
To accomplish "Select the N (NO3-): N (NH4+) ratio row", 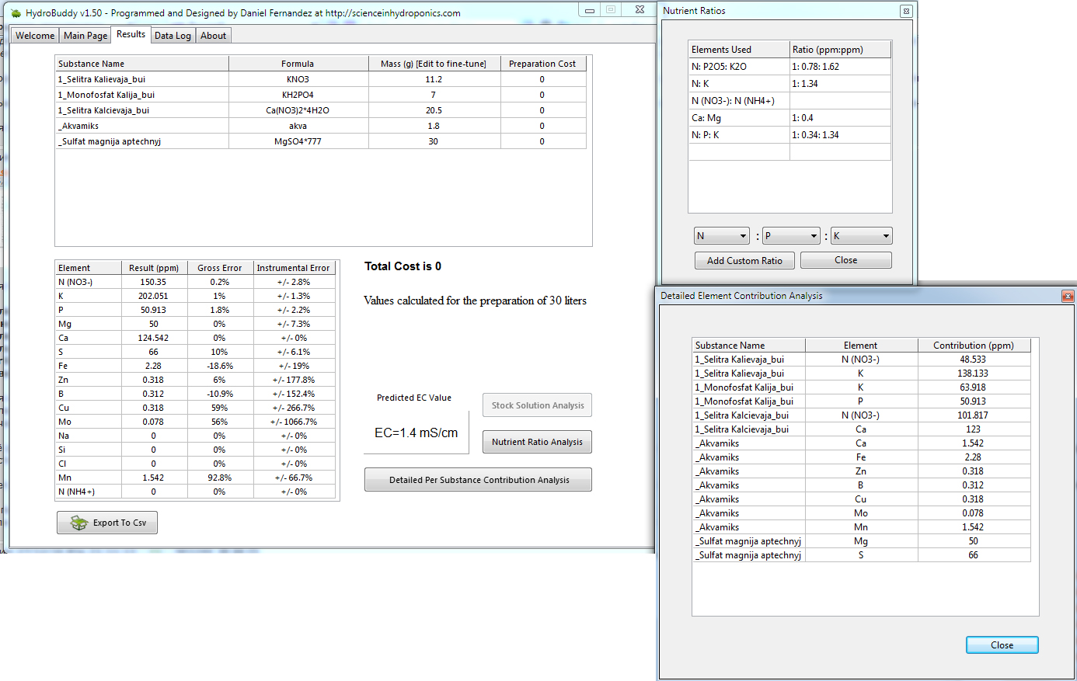I will (x=789, y=101).
